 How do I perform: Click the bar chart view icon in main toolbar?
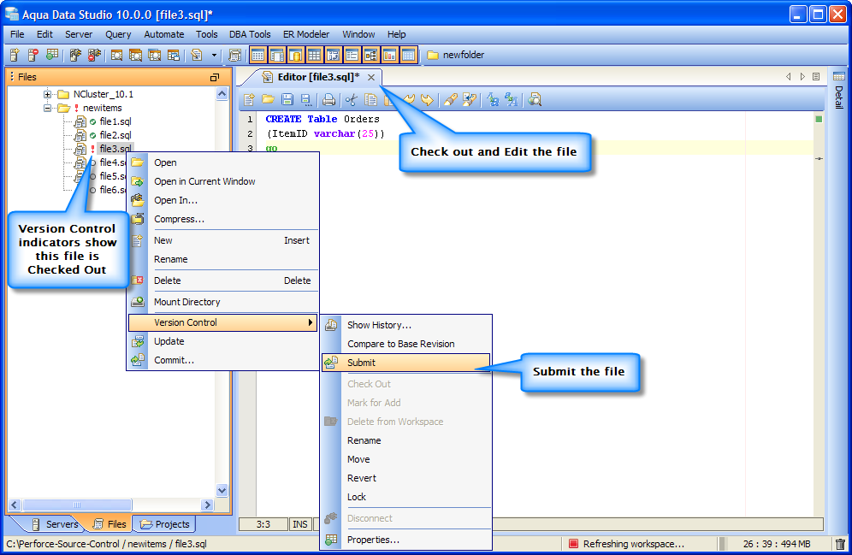tap(389, 55)
